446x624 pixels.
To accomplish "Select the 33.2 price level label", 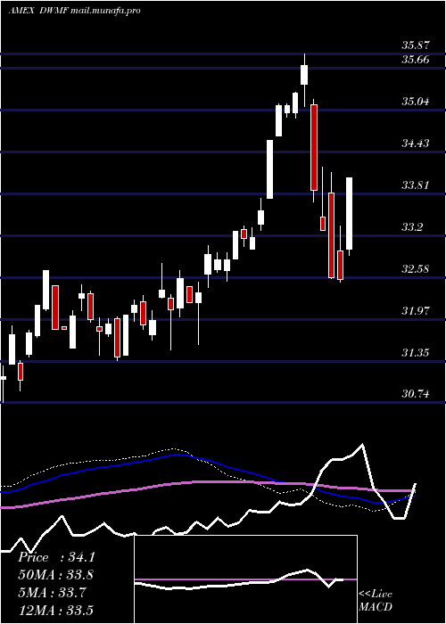I will click(412, 227).
